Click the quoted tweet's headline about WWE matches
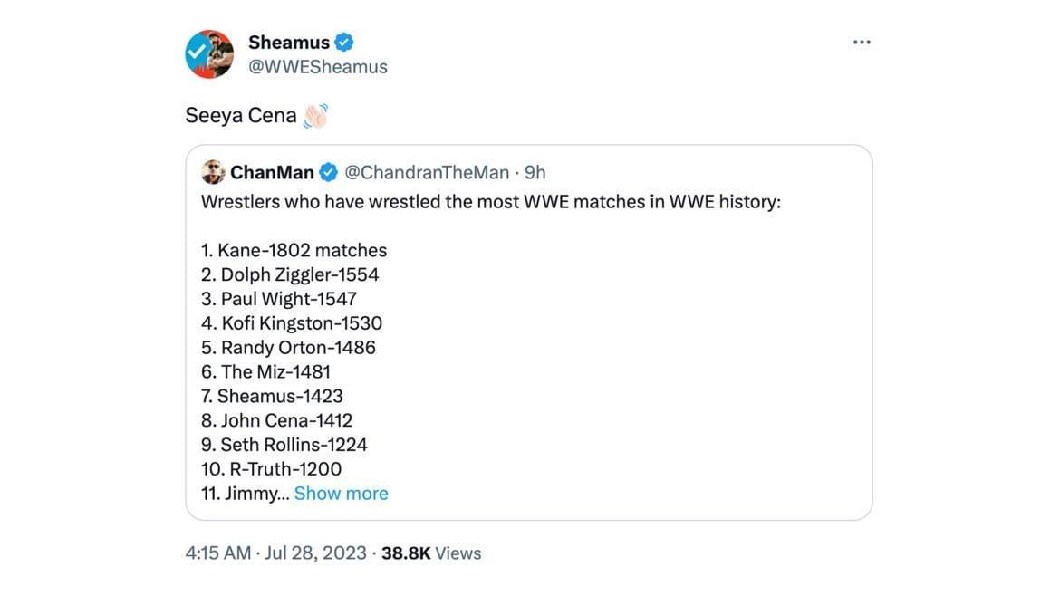 [x=490, y=201]
